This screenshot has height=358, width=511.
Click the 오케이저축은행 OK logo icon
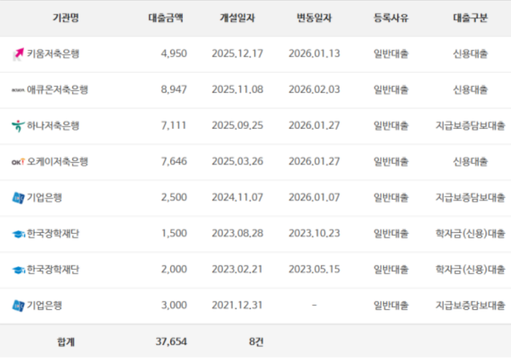point(18,162)
